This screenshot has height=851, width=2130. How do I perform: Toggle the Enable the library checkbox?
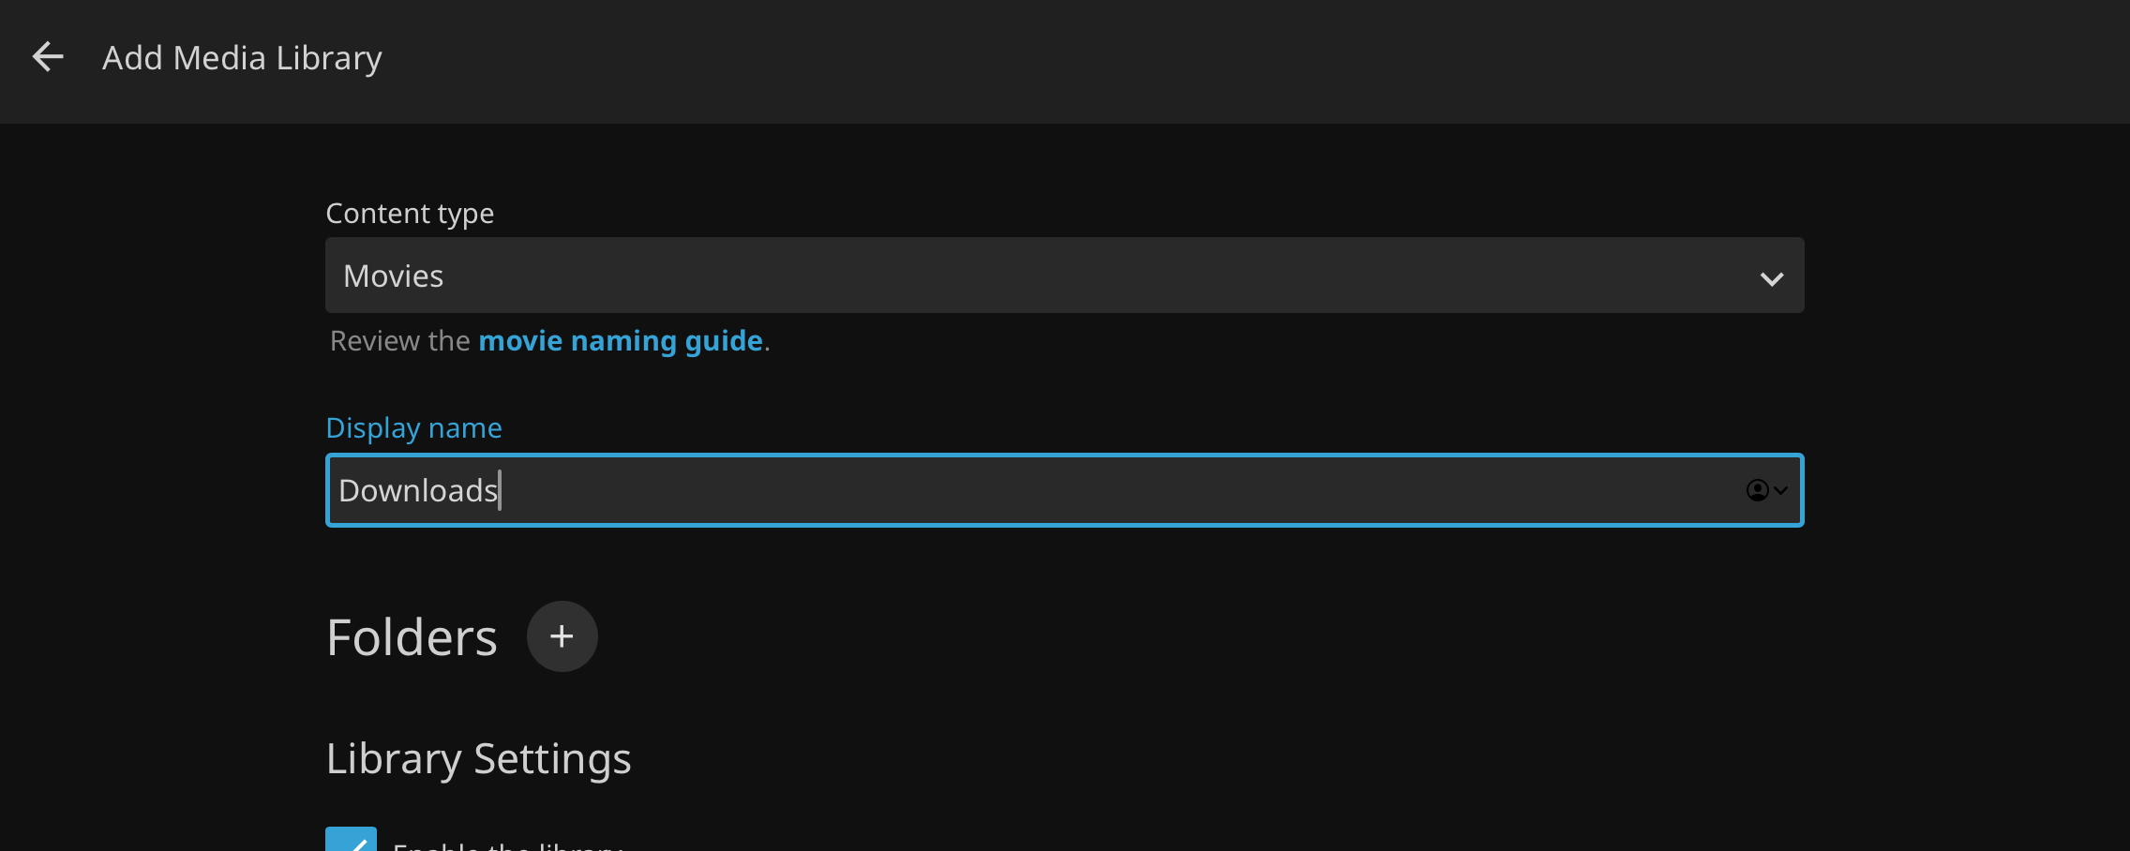pyautogui.click(x=351, y=841)
